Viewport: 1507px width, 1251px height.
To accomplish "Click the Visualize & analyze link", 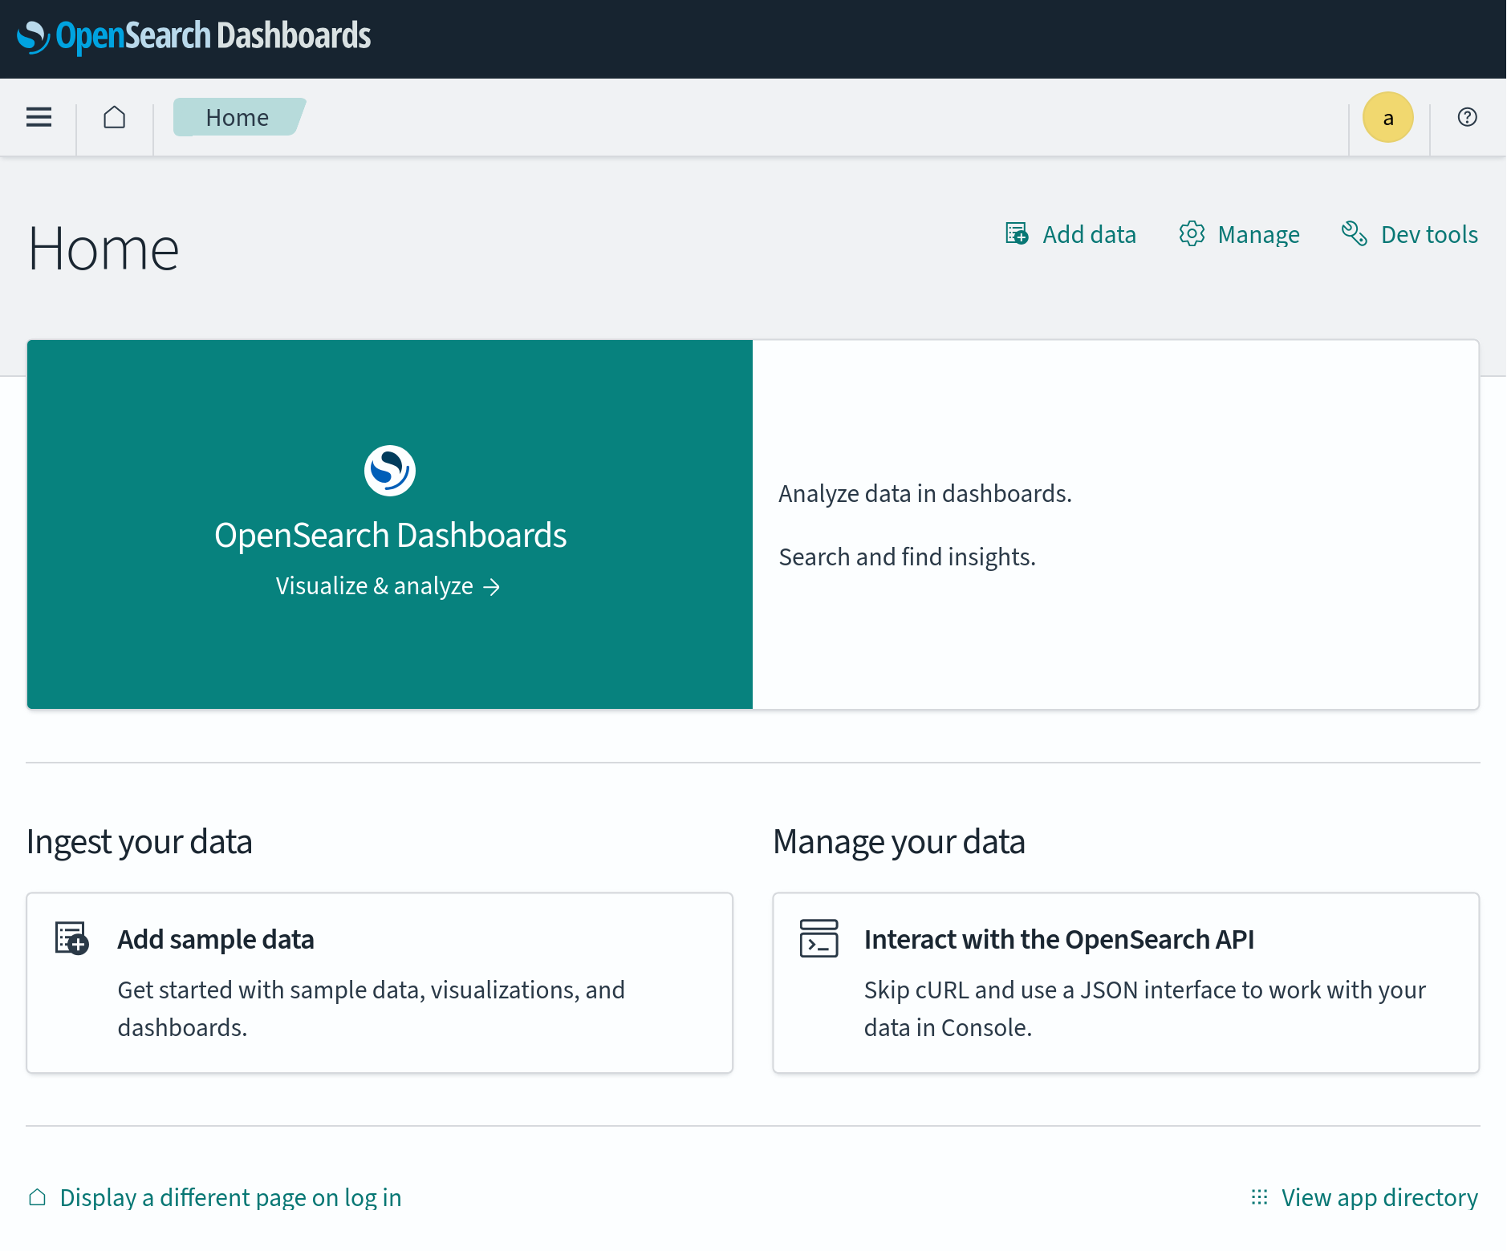I will pyautogui.click(x=388, y=585).
